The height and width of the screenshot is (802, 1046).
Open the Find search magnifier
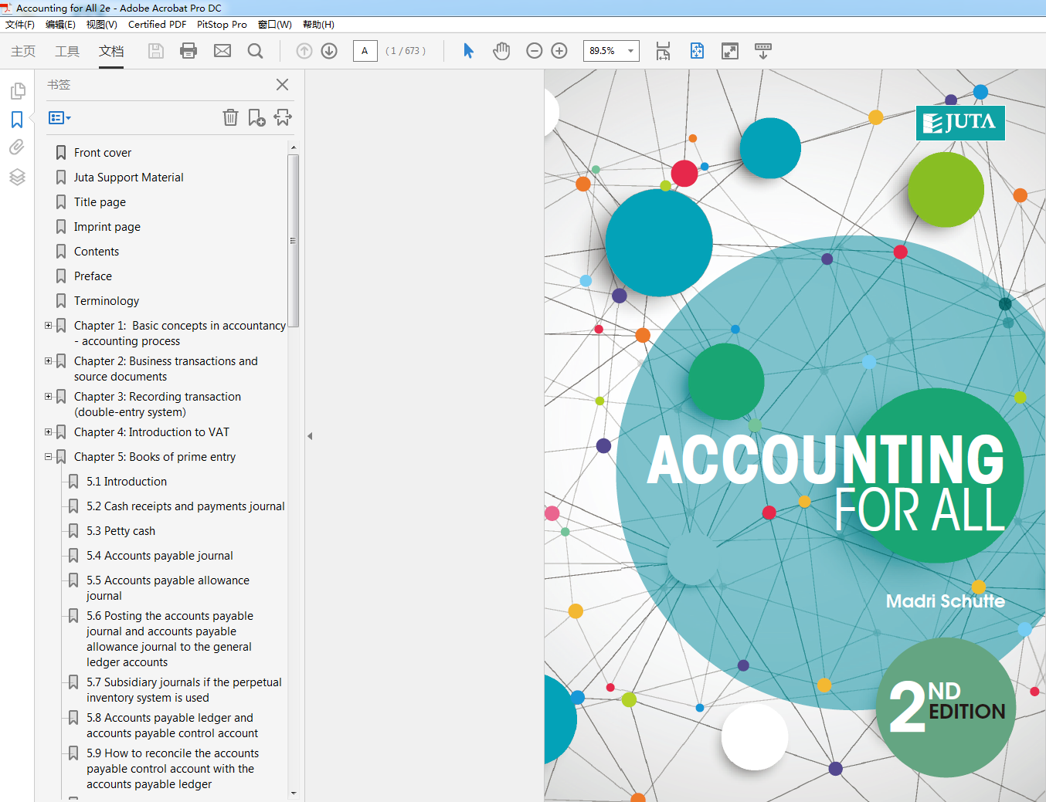pyautogui.click(x=255, y=51)
